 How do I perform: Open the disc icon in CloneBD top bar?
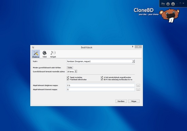(x=163, y=4)
